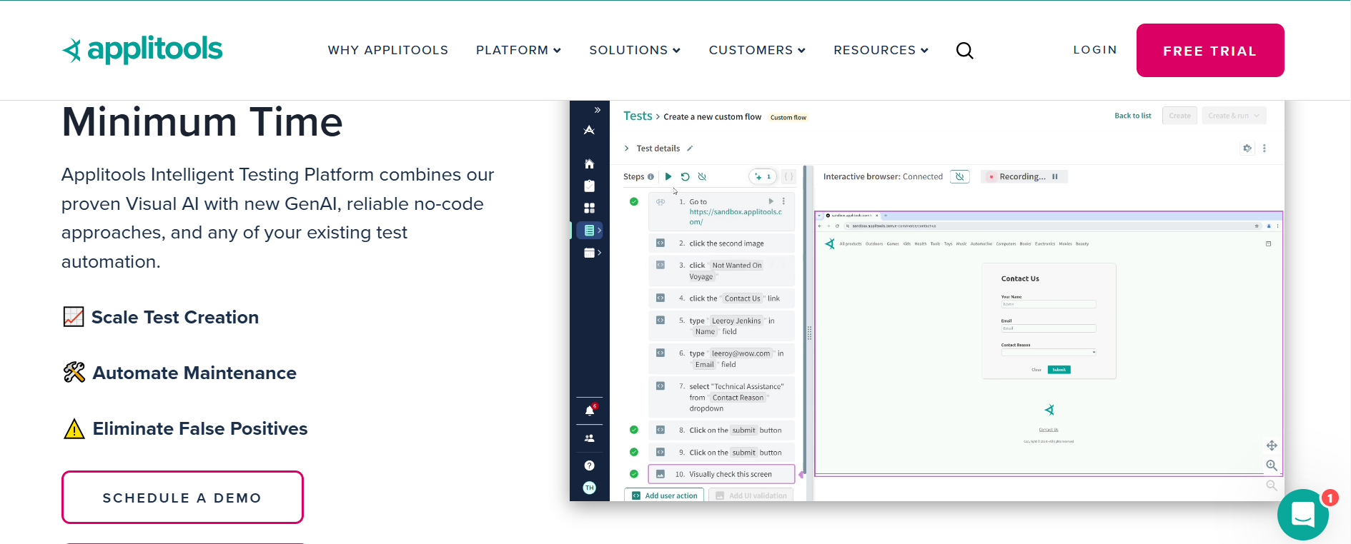Click the Your Name field in the preview
Viewport: 1351px width, 544px height.
pos(1049,304)
